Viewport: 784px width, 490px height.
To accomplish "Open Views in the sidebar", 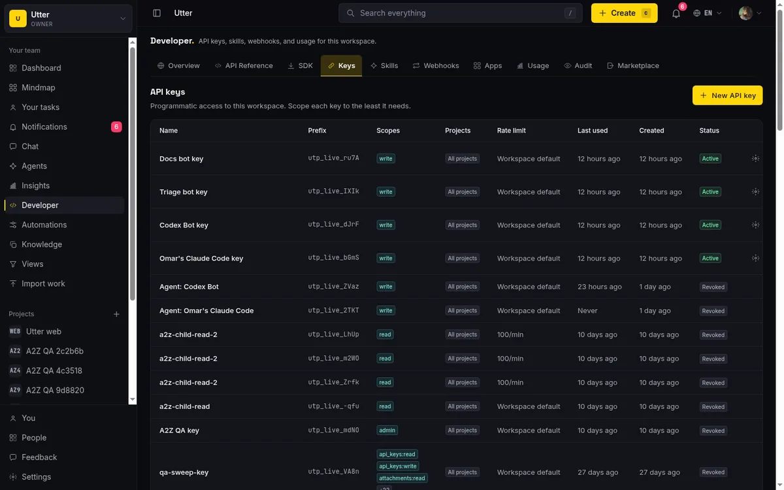I will (x=65, y=264).
